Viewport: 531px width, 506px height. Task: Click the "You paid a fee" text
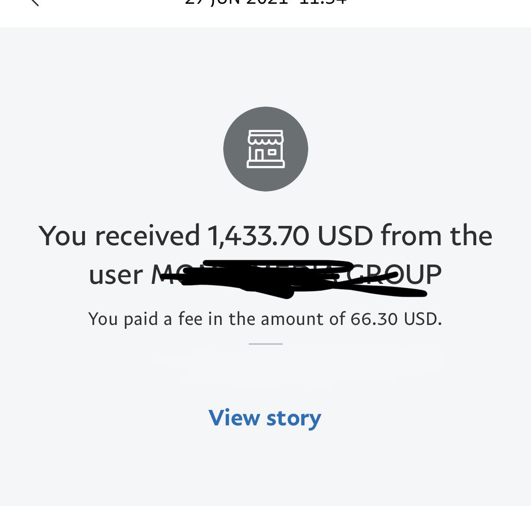coord(142,319)
